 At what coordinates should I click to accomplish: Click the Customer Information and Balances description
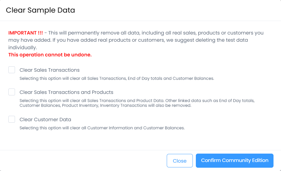pos(102,128)
